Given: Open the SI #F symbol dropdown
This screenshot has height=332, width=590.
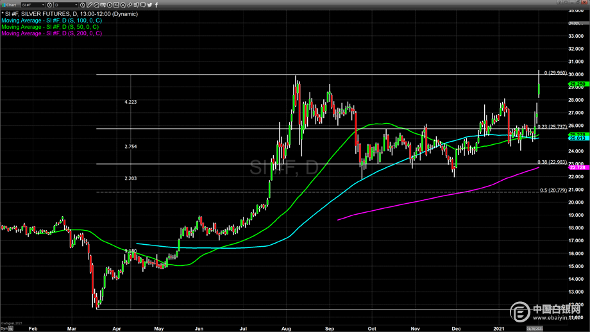Looking at the screenshot, I should coord(43,5).
